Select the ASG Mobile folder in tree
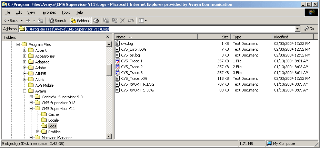This screenshot has width=320, height=148. click(44, 85)
